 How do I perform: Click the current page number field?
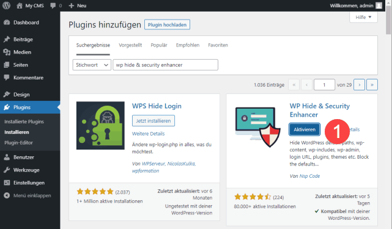pos(324,85)
